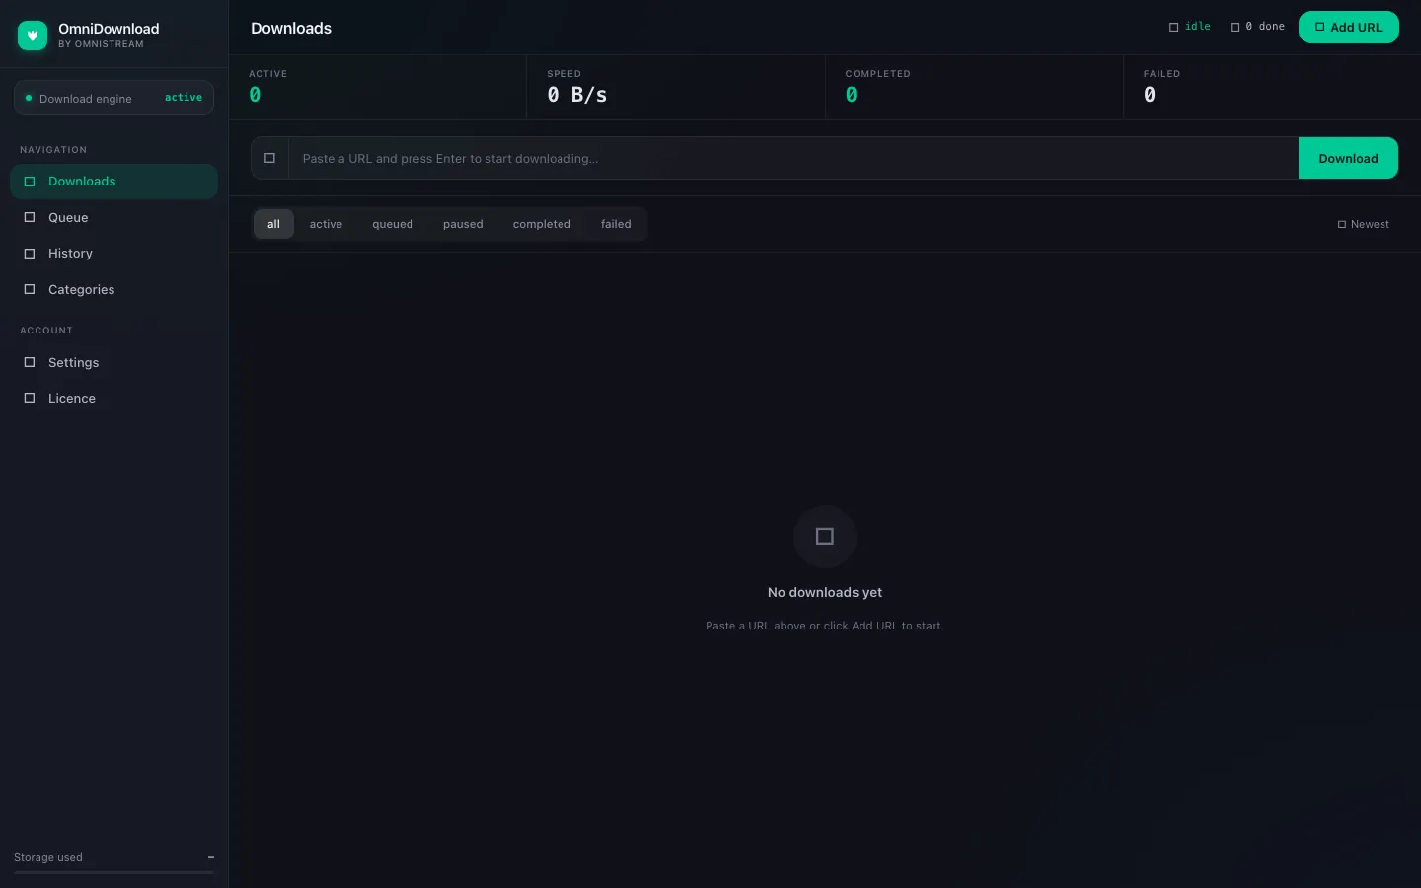Image resolution: width=1421 pixels, height=888 pixels.
Task: Focus the Paste a URL input field
Action: 793,158
